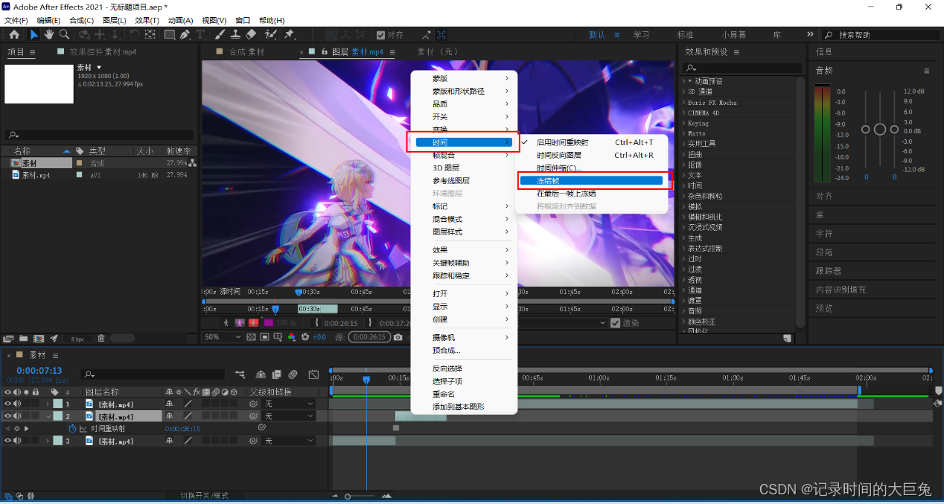Select the Hand tool
Viewport: 944px width, 504px height.
pyautogui.click(x=49, y=35)
